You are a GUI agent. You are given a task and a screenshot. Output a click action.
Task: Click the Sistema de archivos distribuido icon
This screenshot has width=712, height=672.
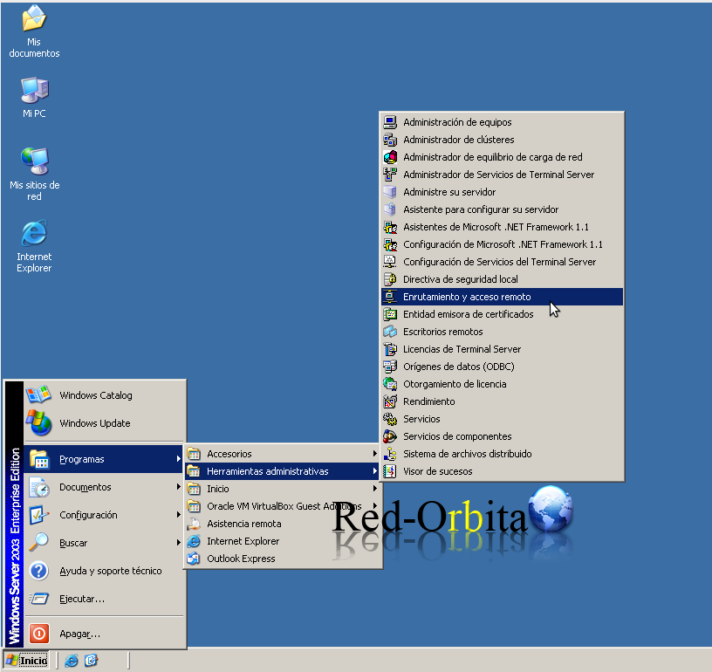click(390, 454)
